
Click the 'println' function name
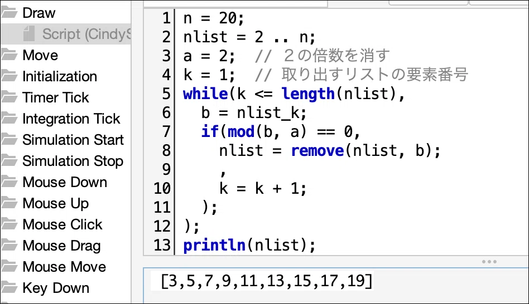coord(214,245)
